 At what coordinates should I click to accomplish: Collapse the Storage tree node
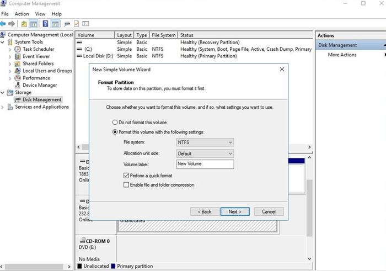(3, 93)
